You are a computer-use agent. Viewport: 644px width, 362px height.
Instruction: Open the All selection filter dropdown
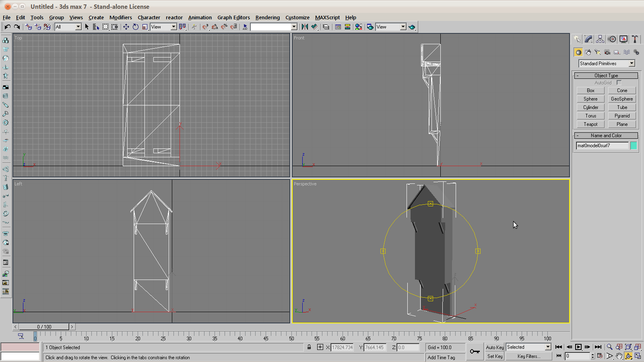point(78,27)
